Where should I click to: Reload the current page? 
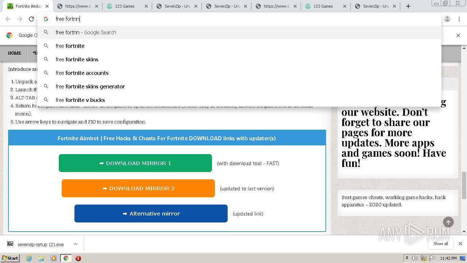31,19
